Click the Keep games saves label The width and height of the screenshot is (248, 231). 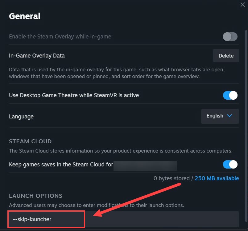[x=61, y=164]
